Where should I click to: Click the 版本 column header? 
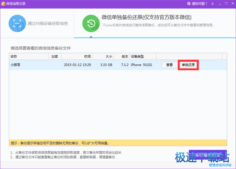121,56
